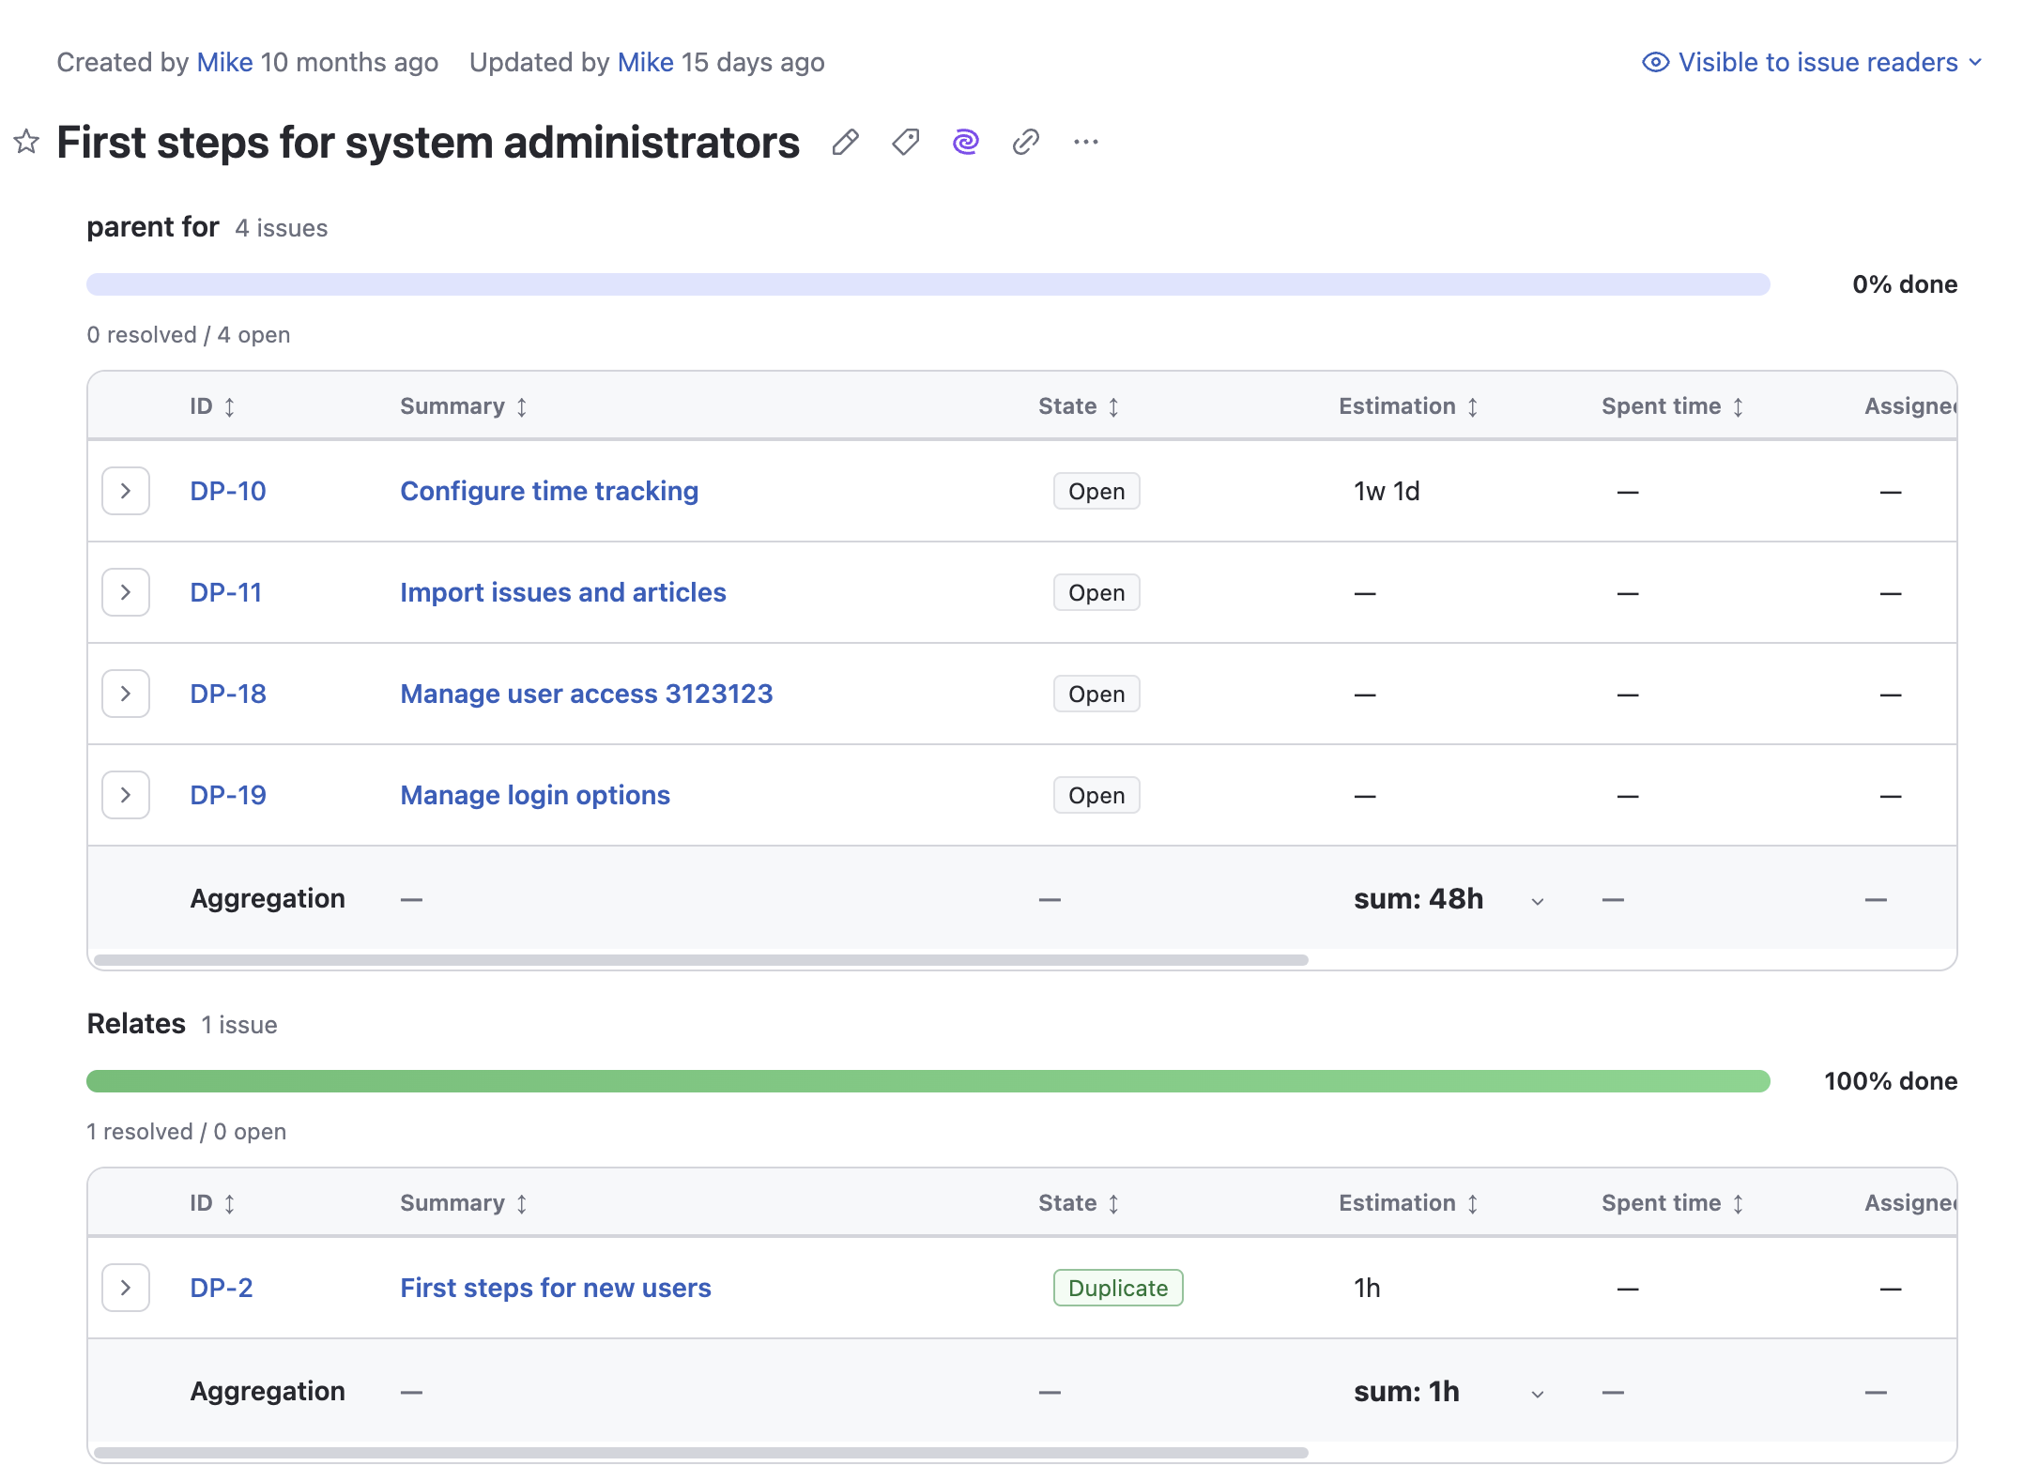The image size is (2024, 1481).
Task: Click the 100% done progress bar
Action: point(929,1081)
